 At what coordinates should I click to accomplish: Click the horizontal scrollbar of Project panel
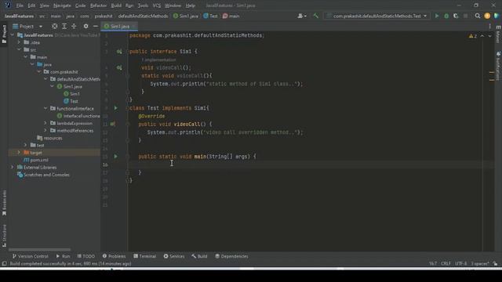click(39, 249)
